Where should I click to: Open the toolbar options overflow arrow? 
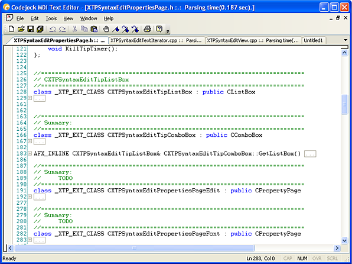(168, 31)
